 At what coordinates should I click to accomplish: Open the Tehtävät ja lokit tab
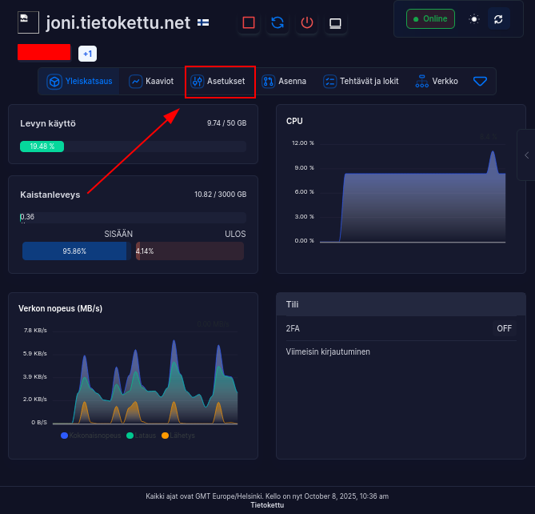[361, 81]
